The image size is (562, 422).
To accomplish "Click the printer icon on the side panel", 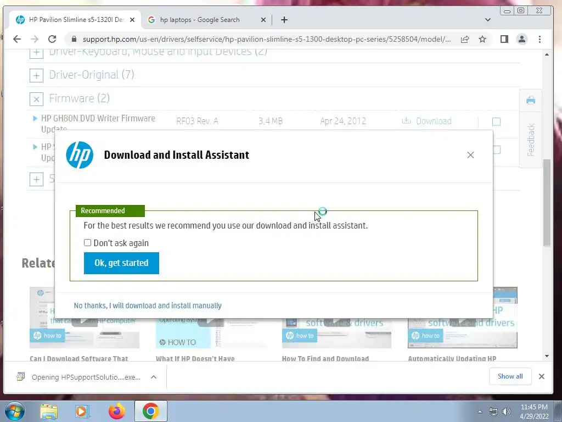I will pos(531,100).
